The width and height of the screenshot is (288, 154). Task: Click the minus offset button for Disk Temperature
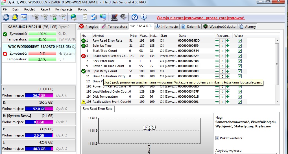pyautogui.click(x=217, y=97)
